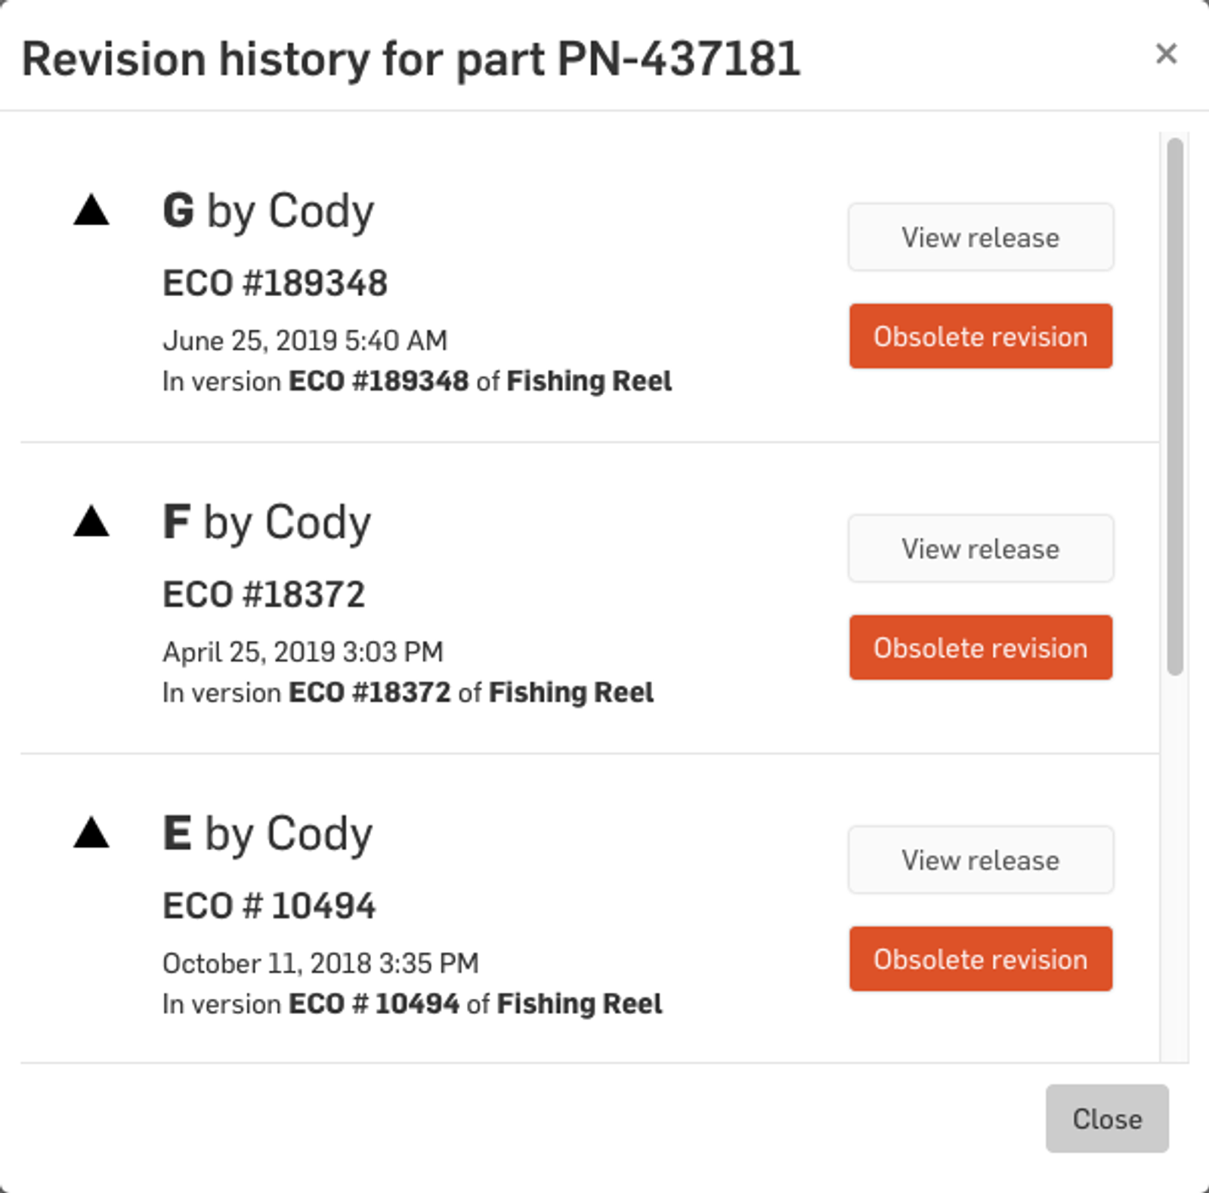Image resolution: width=1209 pixels, height=1193 pixels.
Task: Dismiss the dialog with the X icon
Action: click(1166, 54)
